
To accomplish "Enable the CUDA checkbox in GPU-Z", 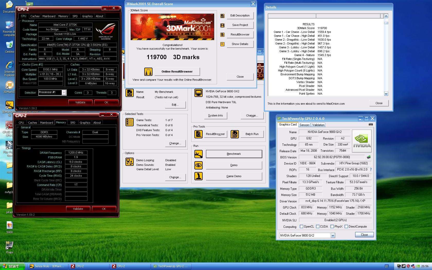I will 318,227.
